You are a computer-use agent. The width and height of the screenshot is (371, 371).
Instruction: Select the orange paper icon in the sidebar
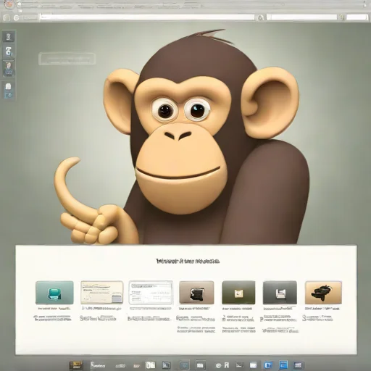9,64
